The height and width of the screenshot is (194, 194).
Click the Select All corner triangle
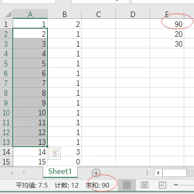tap(8, 14)
